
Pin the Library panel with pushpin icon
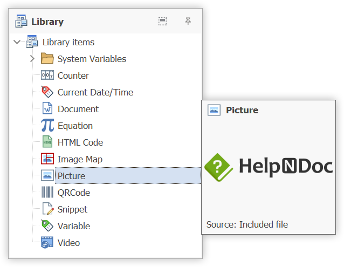[188, 21]
